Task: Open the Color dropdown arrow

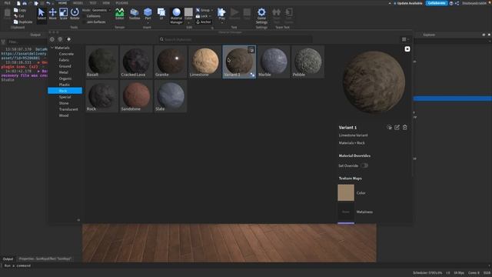Action: pos(188,22)
